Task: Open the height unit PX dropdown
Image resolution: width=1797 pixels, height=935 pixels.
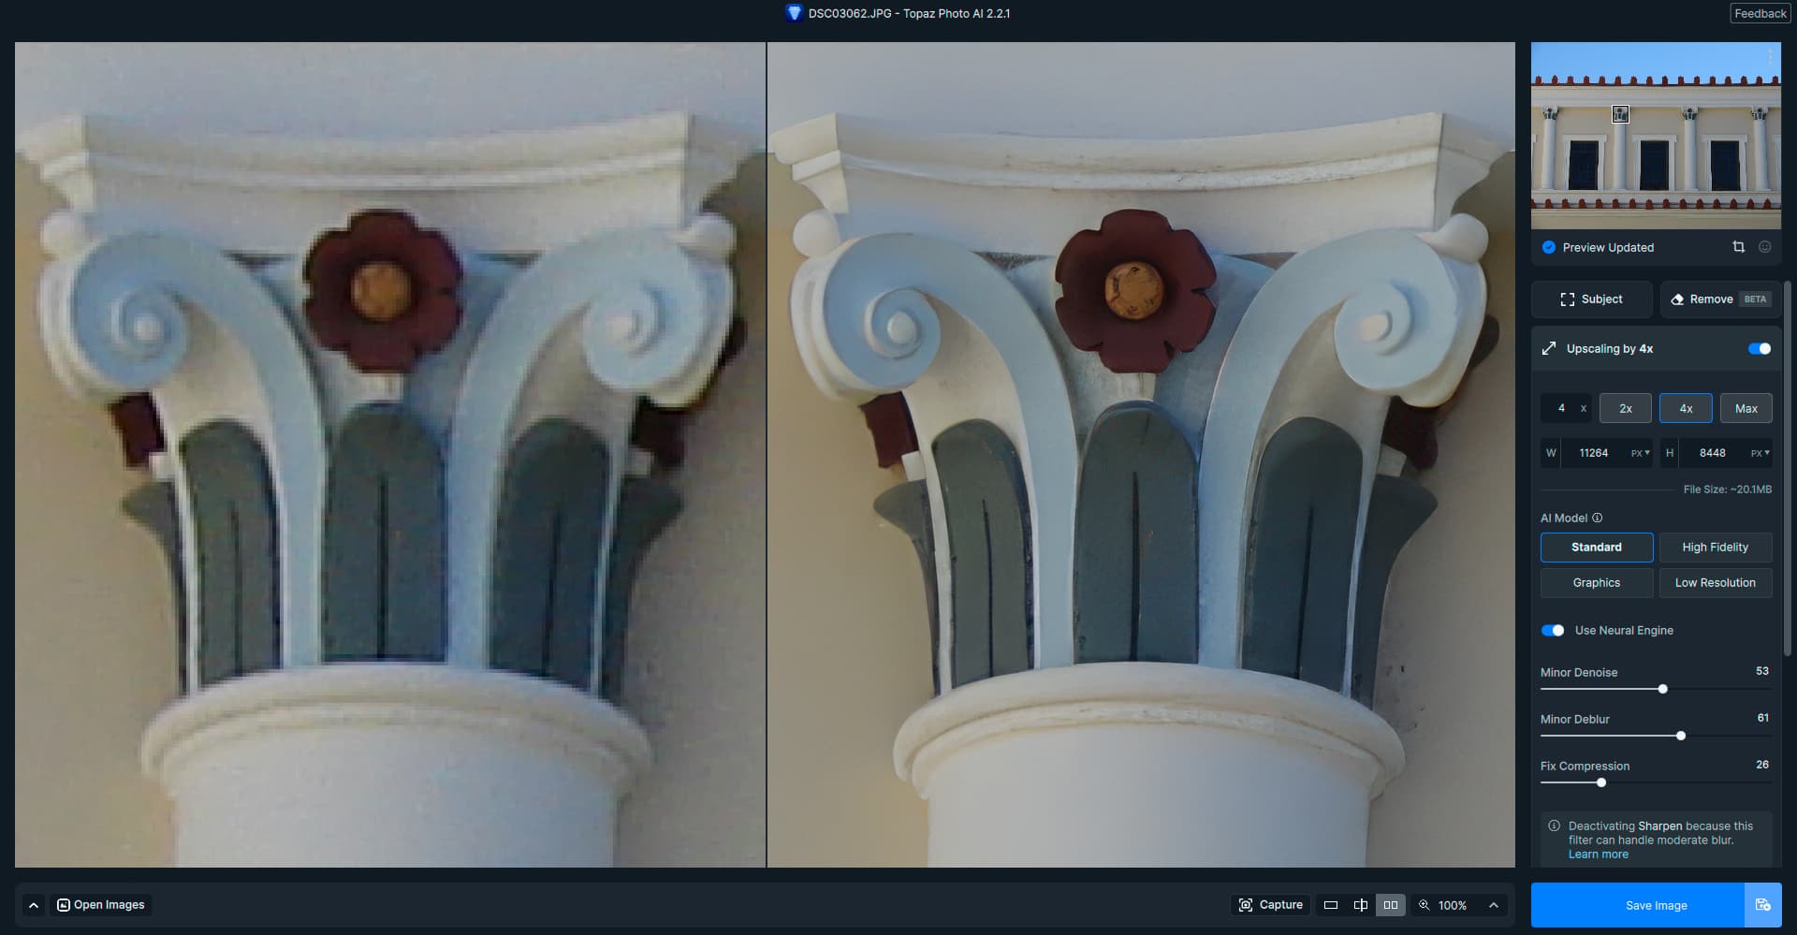Action: (1760, 453)
